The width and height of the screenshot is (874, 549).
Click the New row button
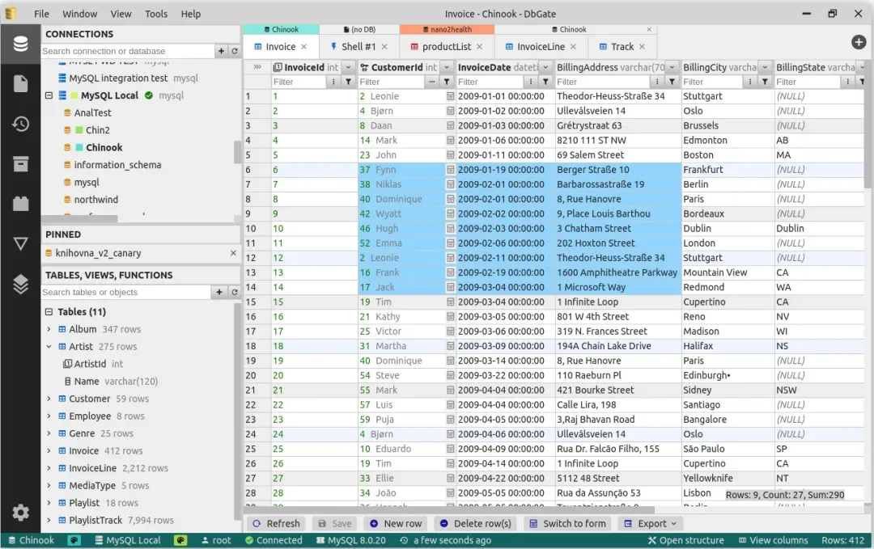click(395, 523)
